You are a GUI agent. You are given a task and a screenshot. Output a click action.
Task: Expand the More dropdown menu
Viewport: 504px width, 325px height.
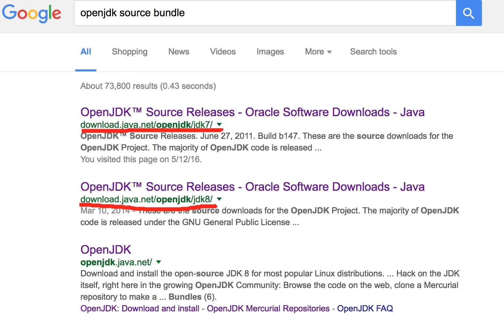click(x=318, y=52)
